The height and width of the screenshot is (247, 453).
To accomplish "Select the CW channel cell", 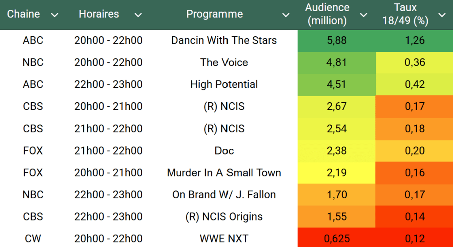I will 33,239.
